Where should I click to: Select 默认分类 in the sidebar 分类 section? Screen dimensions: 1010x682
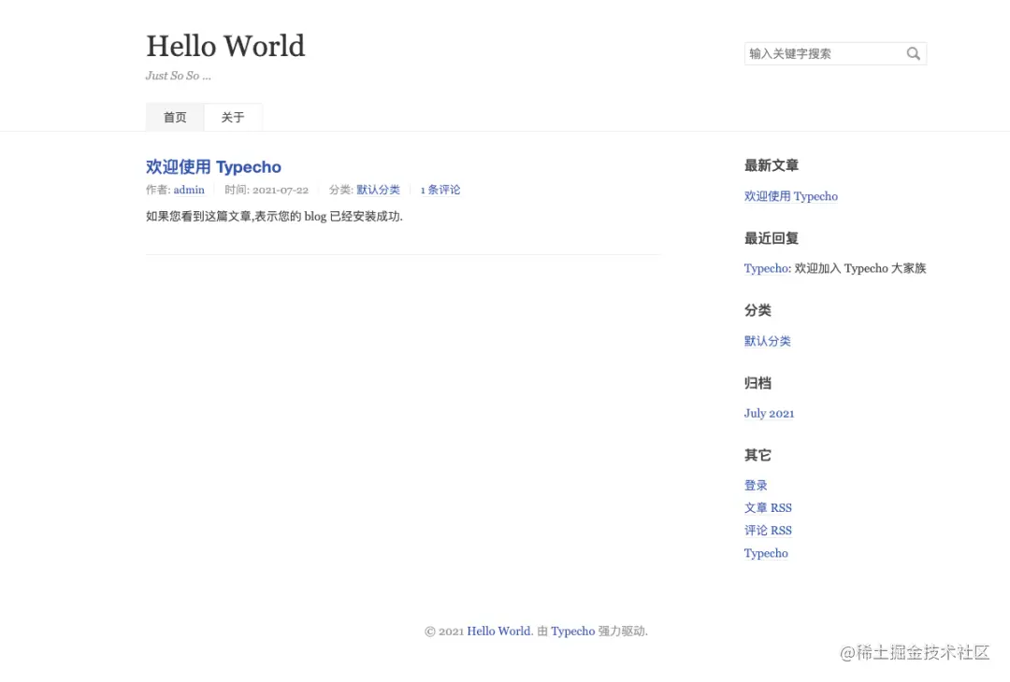click(x=767, y=341)
